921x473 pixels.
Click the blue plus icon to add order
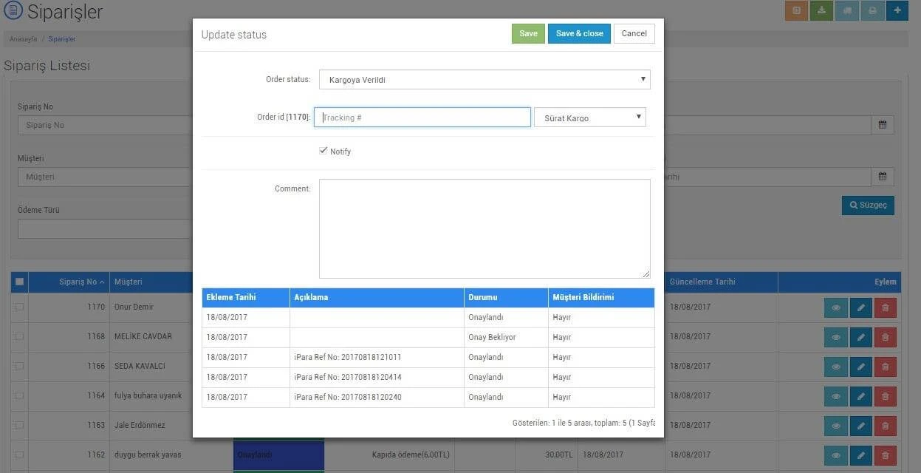click(897, 11)
